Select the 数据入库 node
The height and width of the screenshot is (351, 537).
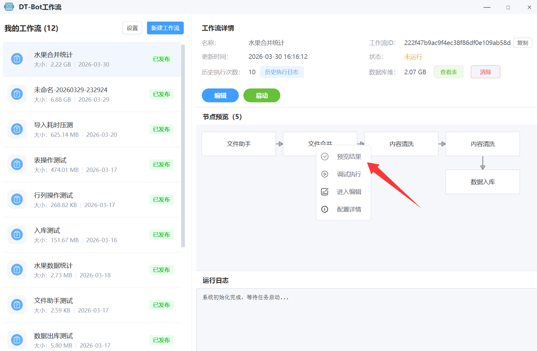482,182
